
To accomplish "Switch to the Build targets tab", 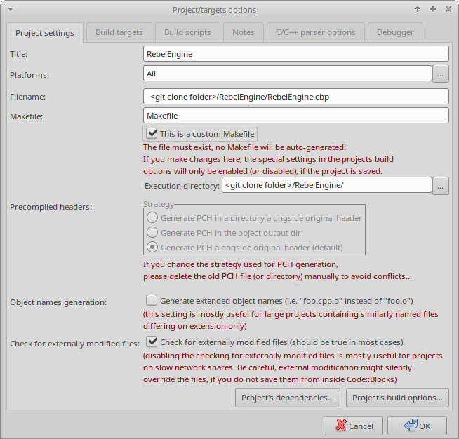I will [119, 32].
